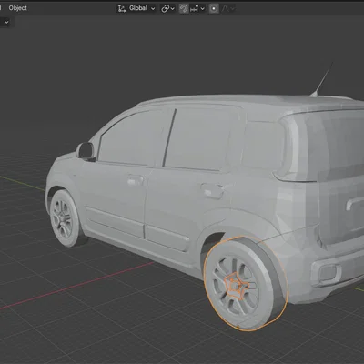Open proportional editing falloff curve dropdown
364x364 pixels.
pyautogui.click(x=227, y=8)
